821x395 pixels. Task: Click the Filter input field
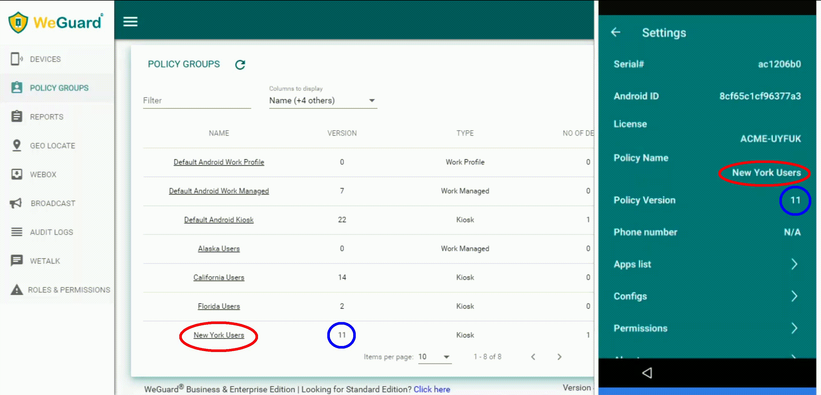coord(196,100)
